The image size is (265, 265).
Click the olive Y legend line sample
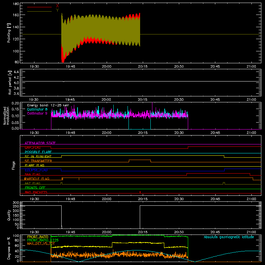[39, 11]
